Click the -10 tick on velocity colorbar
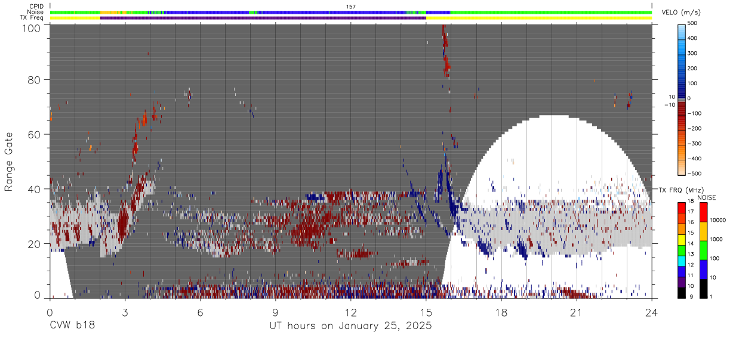Image resolution: width=733 pixels, height=338 pixels. pos(670,105)
